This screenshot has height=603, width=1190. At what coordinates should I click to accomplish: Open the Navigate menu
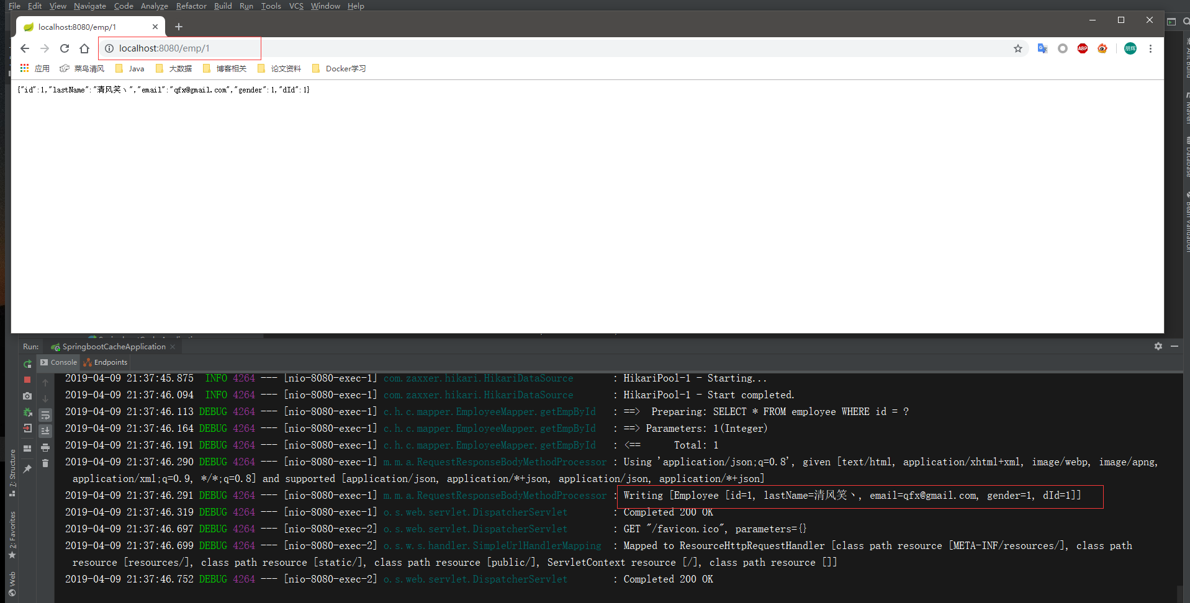pyautogui.click(x=90, y=6)
